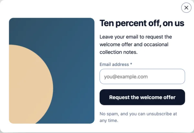Click the words occasional in the description
This screenshot has height=133, width=194.
pos(156,45)
